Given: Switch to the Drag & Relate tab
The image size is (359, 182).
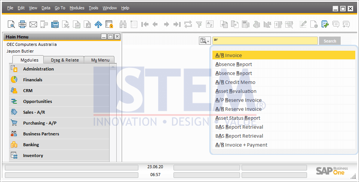Looking at the screenshot, I should pos(64,60).
